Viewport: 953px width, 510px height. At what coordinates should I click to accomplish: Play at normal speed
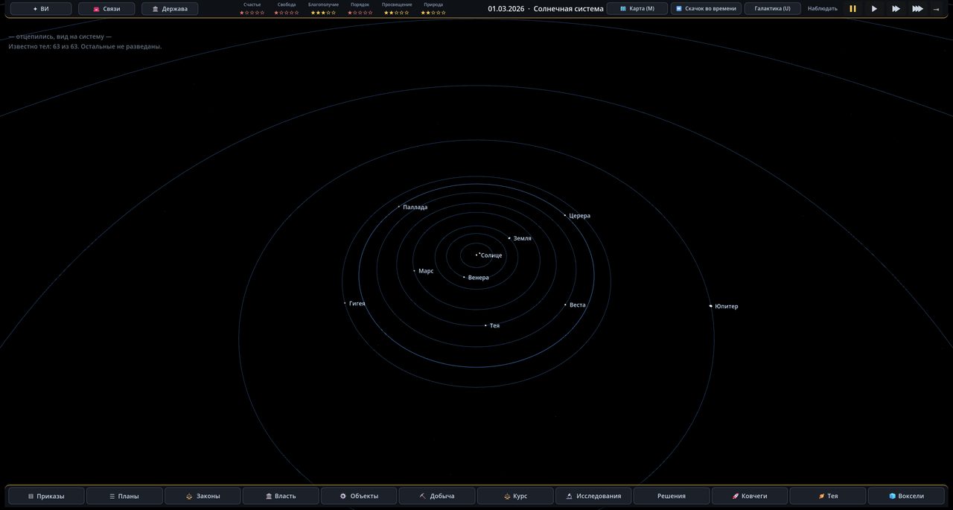(874, 9)
